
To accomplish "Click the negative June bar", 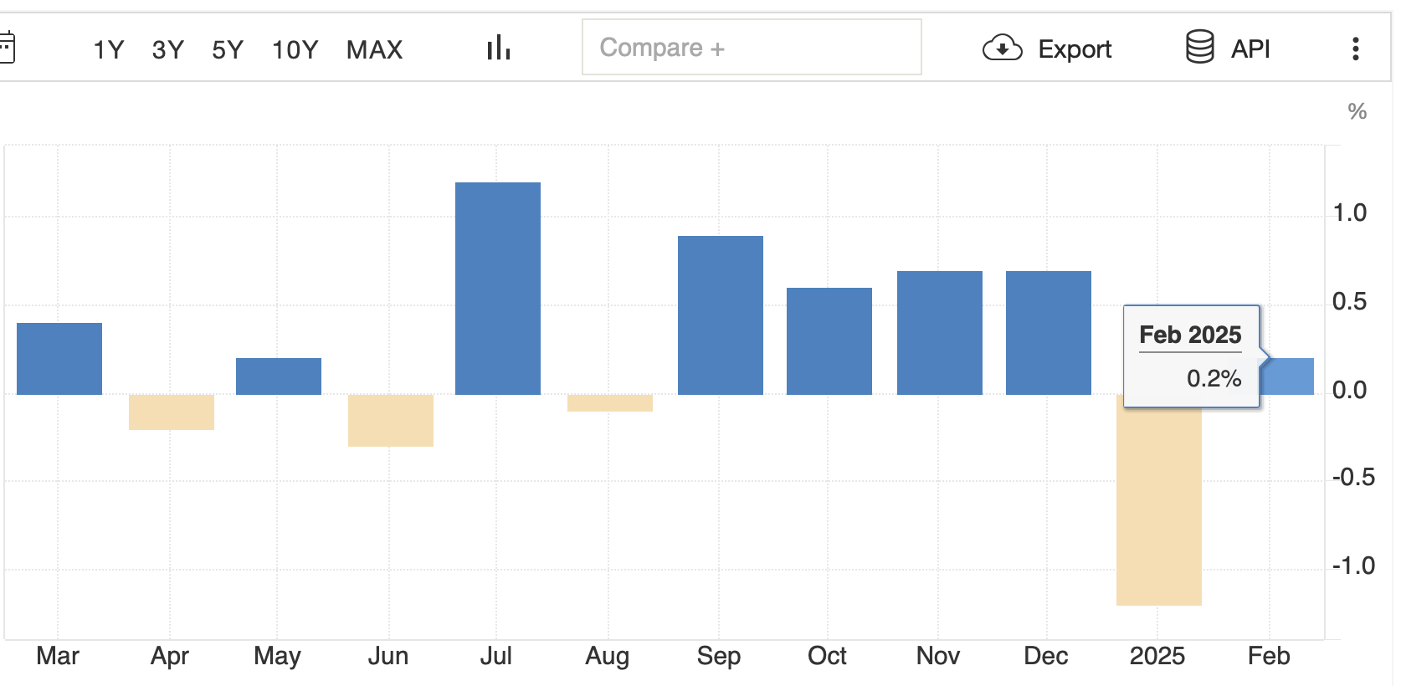I will click(x=391, y=420).
